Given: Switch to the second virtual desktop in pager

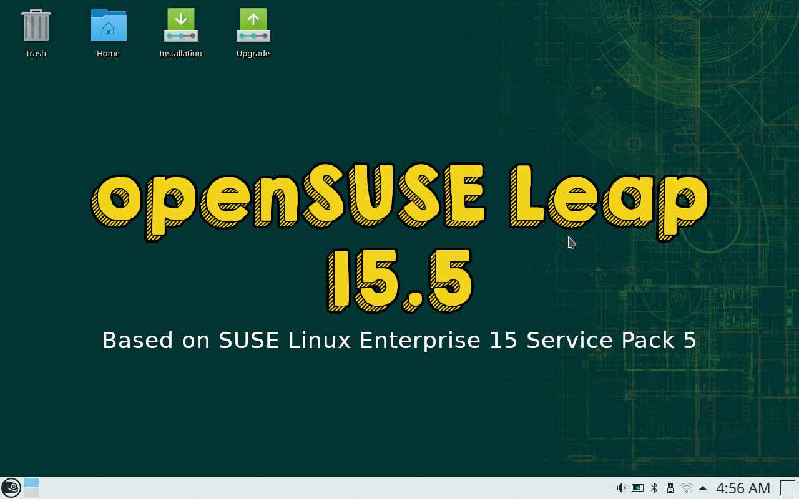Looking at the screenshot, I should coord(31,493).
